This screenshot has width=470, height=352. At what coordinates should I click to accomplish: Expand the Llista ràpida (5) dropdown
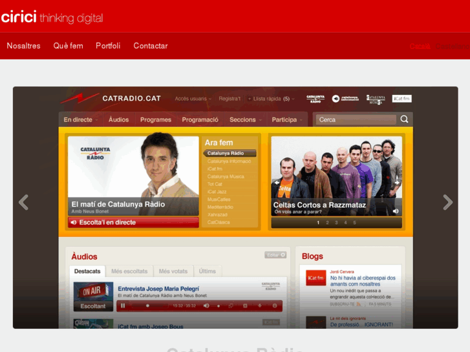pos(271,99)
